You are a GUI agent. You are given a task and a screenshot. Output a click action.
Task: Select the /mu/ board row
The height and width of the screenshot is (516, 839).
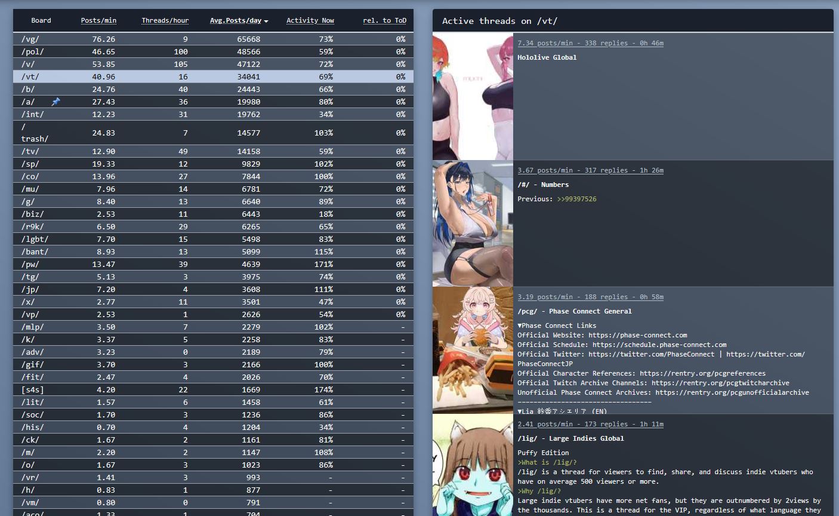coord(213,189)
